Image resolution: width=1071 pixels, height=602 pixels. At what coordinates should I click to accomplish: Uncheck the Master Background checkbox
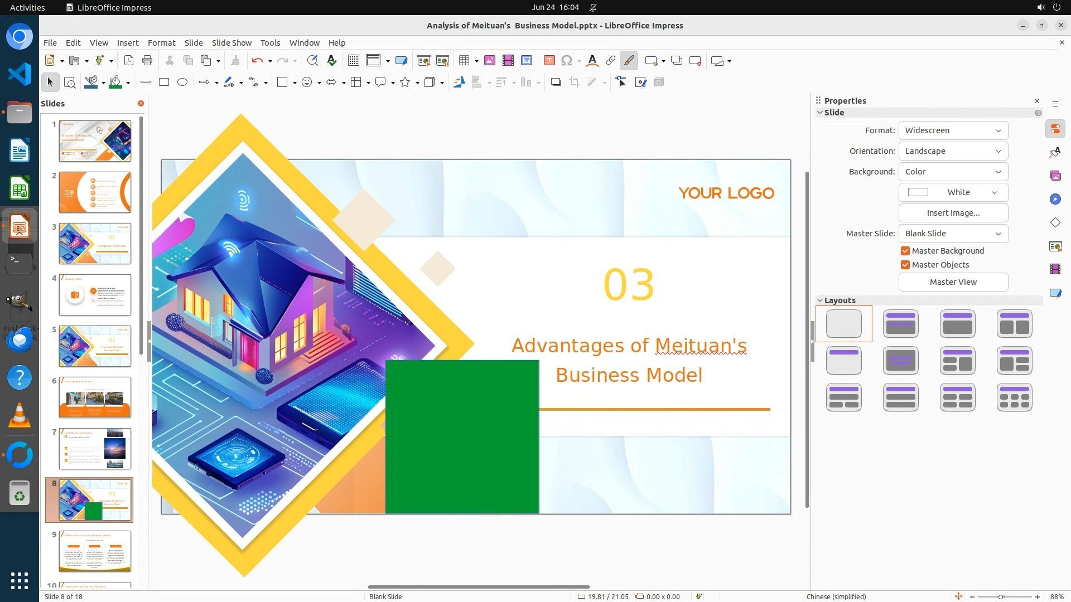tap(905, 251)
